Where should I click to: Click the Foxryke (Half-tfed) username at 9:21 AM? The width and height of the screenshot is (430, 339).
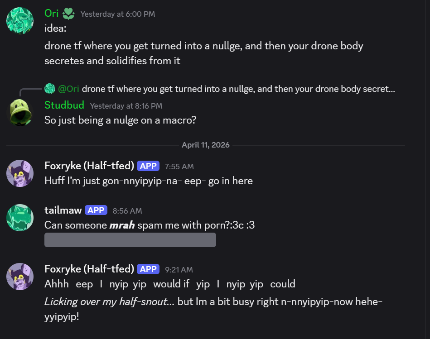point(89,269)
